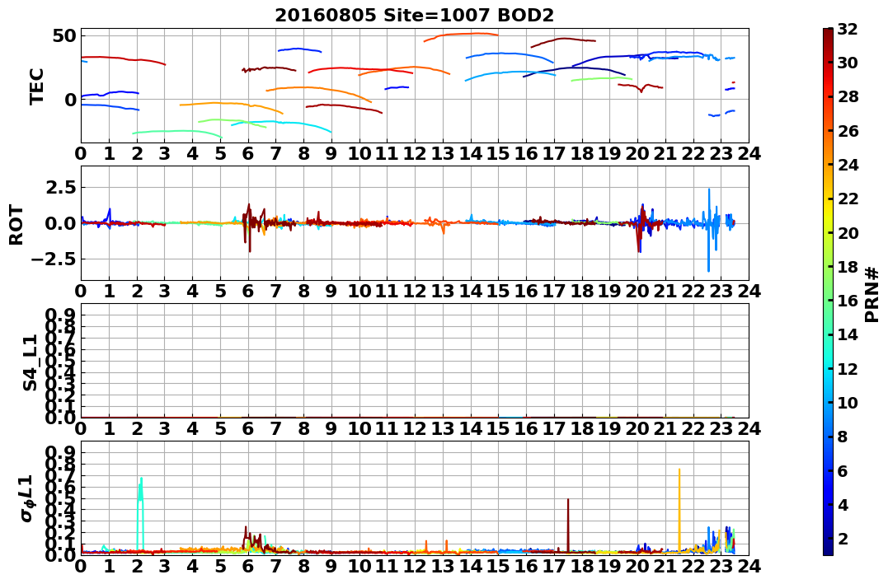Image resolution: width=888 pixels, height=584 pixels.
Task: Click the TEC y-axis label
Action: coord(37,86)
